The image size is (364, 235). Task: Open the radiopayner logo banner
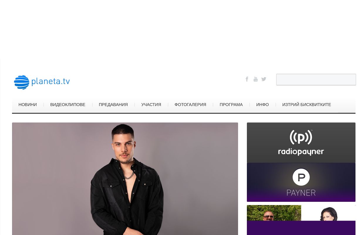(301, 142)
